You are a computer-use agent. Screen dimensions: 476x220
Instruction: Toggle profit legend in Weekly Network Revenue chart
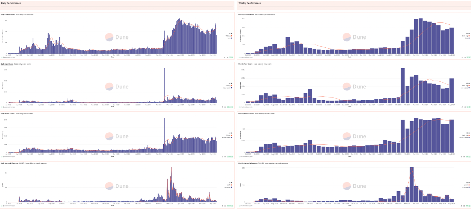click(x=467, y=185)
